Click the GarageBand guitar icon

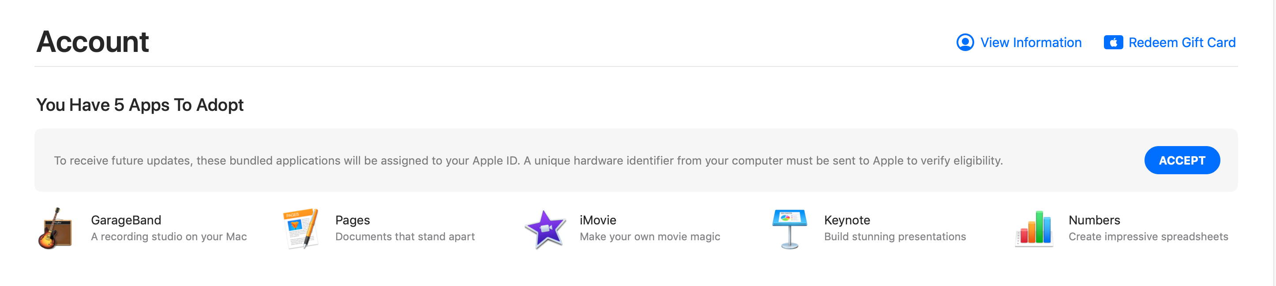(x=56, y=228)
